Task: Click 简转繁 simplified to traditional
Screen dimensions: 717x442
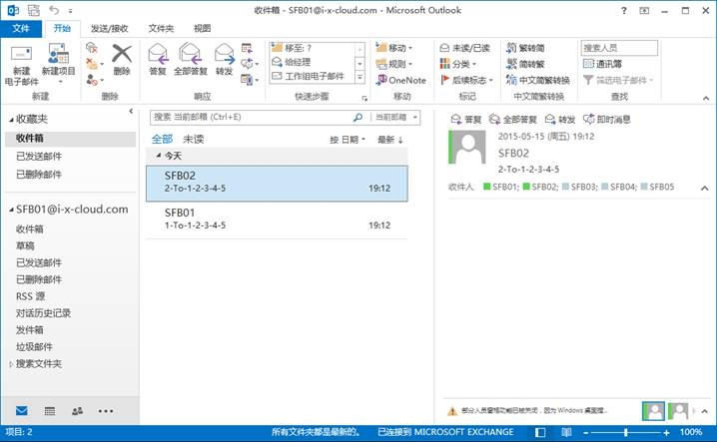Action: [x=525, y=64]
